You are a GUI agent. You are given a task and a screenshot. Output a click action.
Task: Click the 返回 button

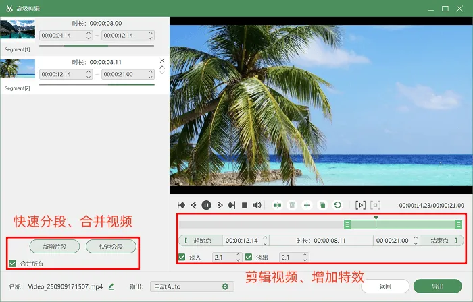(385, 286)
